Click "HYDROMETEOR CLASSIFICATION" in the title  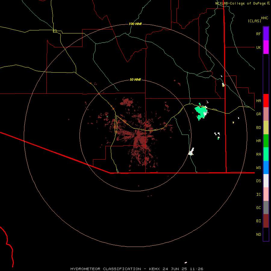[106, 269]
